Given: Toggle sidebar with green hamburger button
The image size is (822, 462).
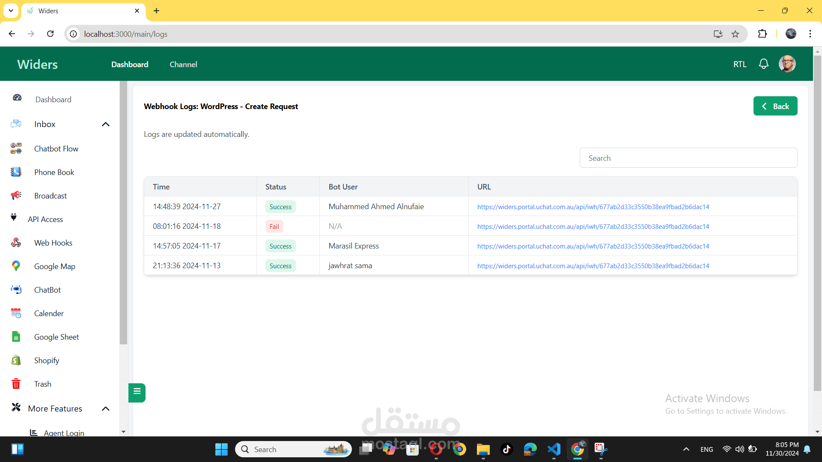Looking at the screenshot, I should [137, 392].
